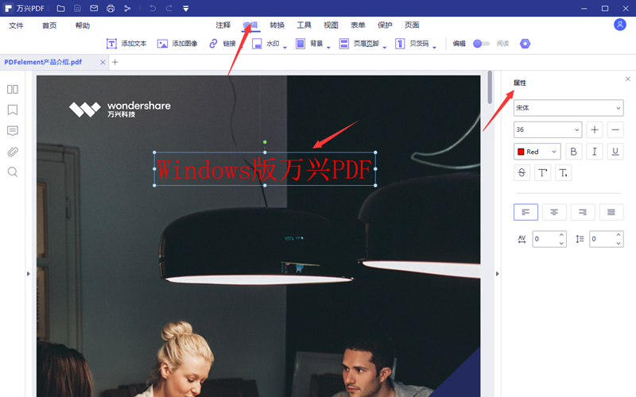Open the File (文件) menu
Screen dimensions: 636x397
click(x=17, y=25)
